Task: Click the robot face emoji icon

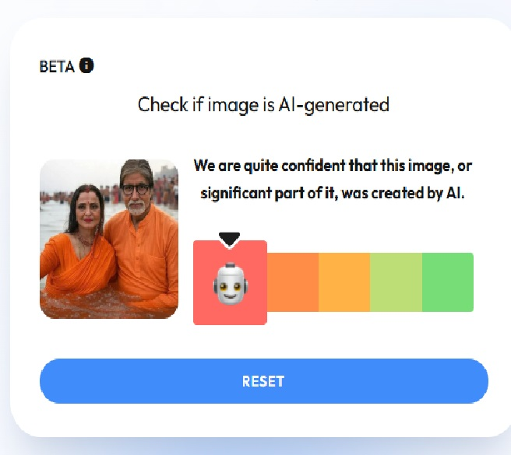Action: [x=230, y=283]
